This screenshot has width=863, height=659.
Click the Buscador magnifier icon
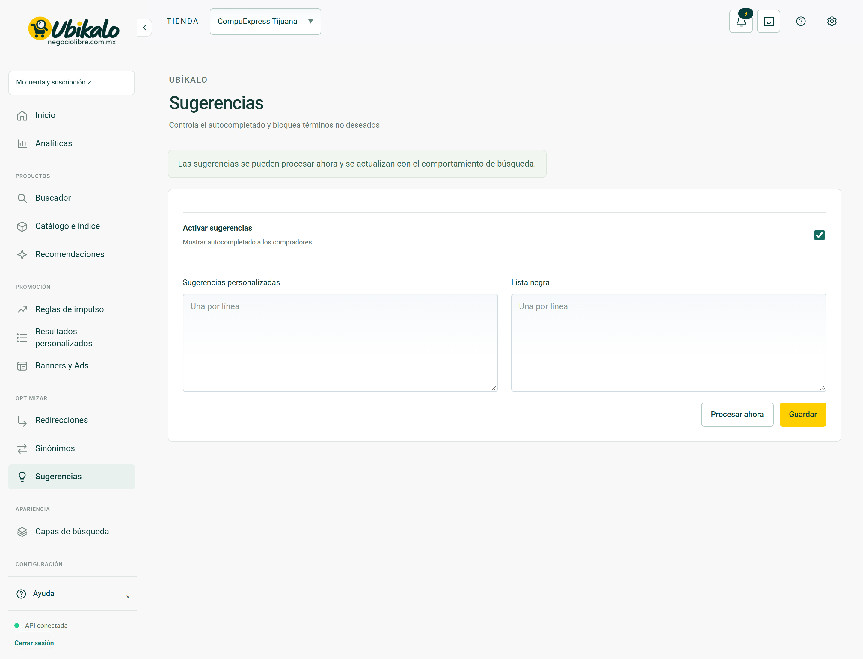click(x=22, y=198)
